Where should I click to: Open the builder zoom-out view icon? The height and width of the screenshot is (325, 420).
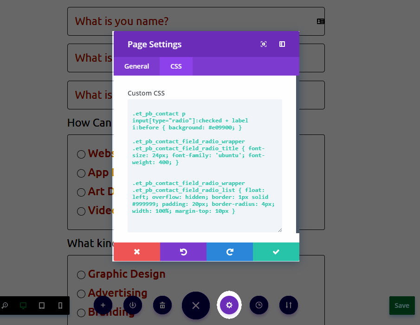pyautogui.click(x=5, y=306)
